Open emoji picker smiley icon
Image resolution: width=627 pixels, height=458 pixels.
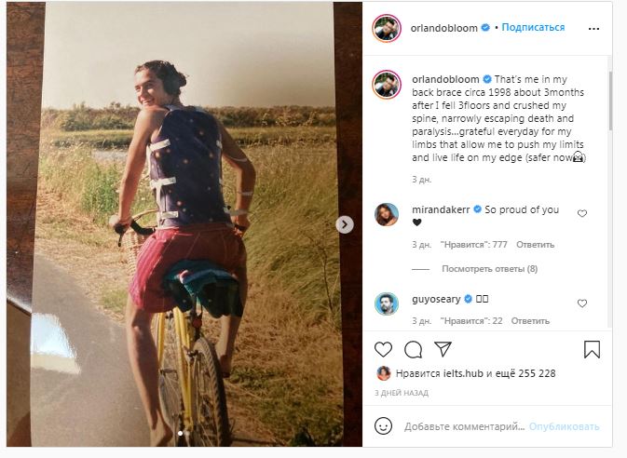383,425
